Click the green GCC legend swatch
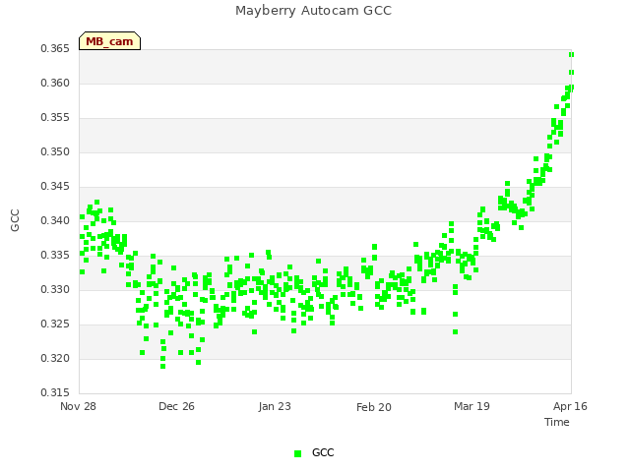The width and height of the screenshot is (630, 472). pyautogui.click(x=297, y=453)
